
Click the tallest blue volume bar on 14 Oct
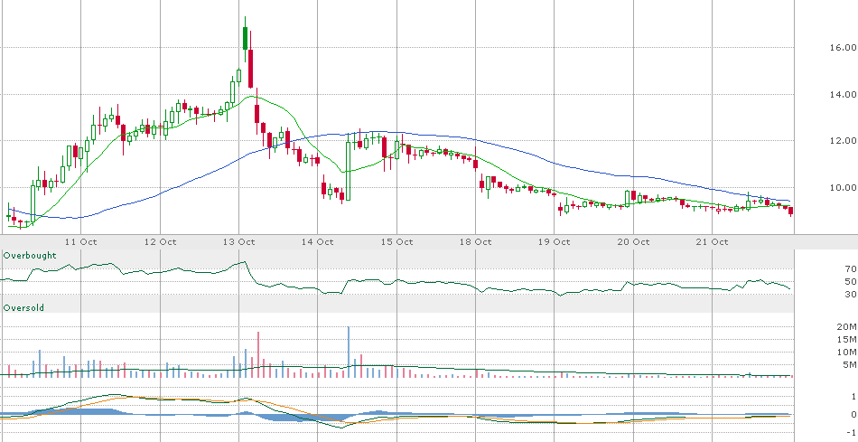(x=349, y=352)
